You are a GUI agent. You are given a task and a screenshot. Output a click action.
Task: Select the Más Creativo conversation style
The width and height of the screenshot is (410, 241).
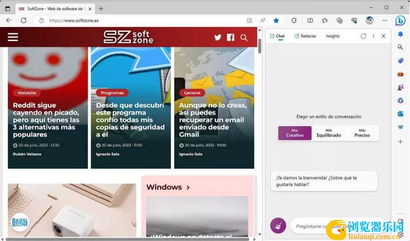click(x=295, y=133)
